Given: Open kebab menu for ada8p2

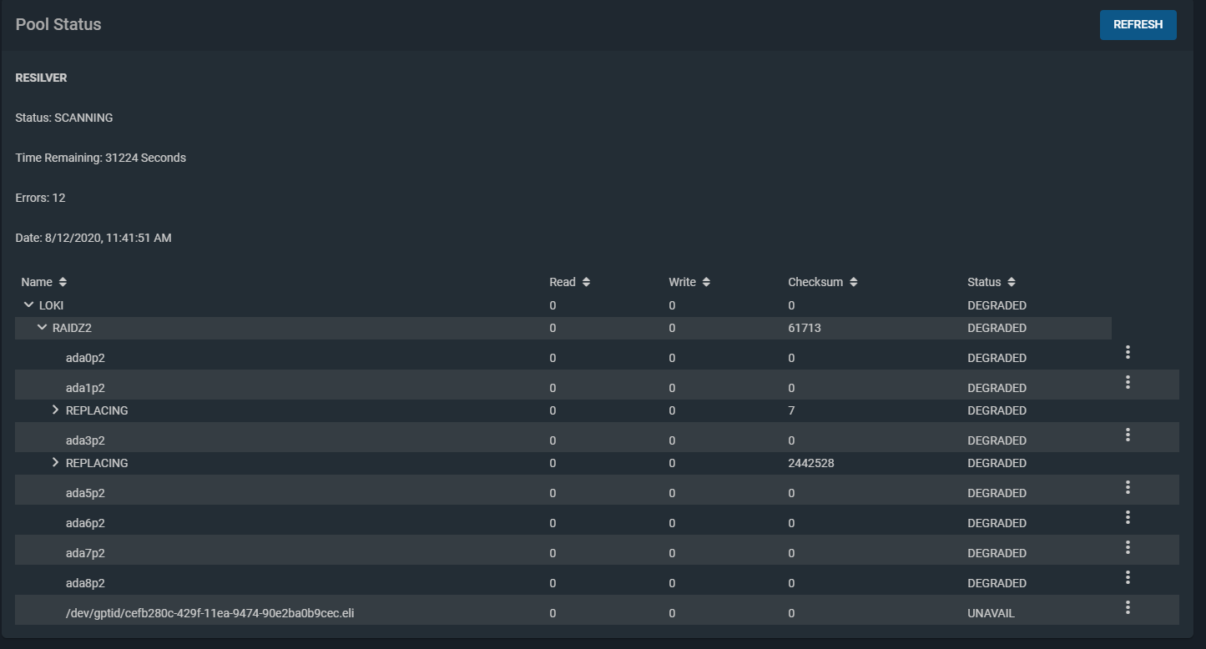Looking at the screenshot, I should coord(1128,578).
